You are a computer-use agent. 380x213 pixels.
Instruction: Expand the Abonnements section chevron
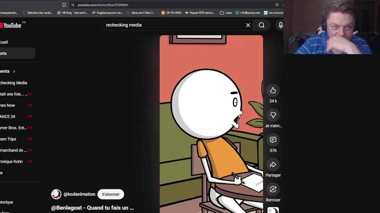tap(14, 71)
